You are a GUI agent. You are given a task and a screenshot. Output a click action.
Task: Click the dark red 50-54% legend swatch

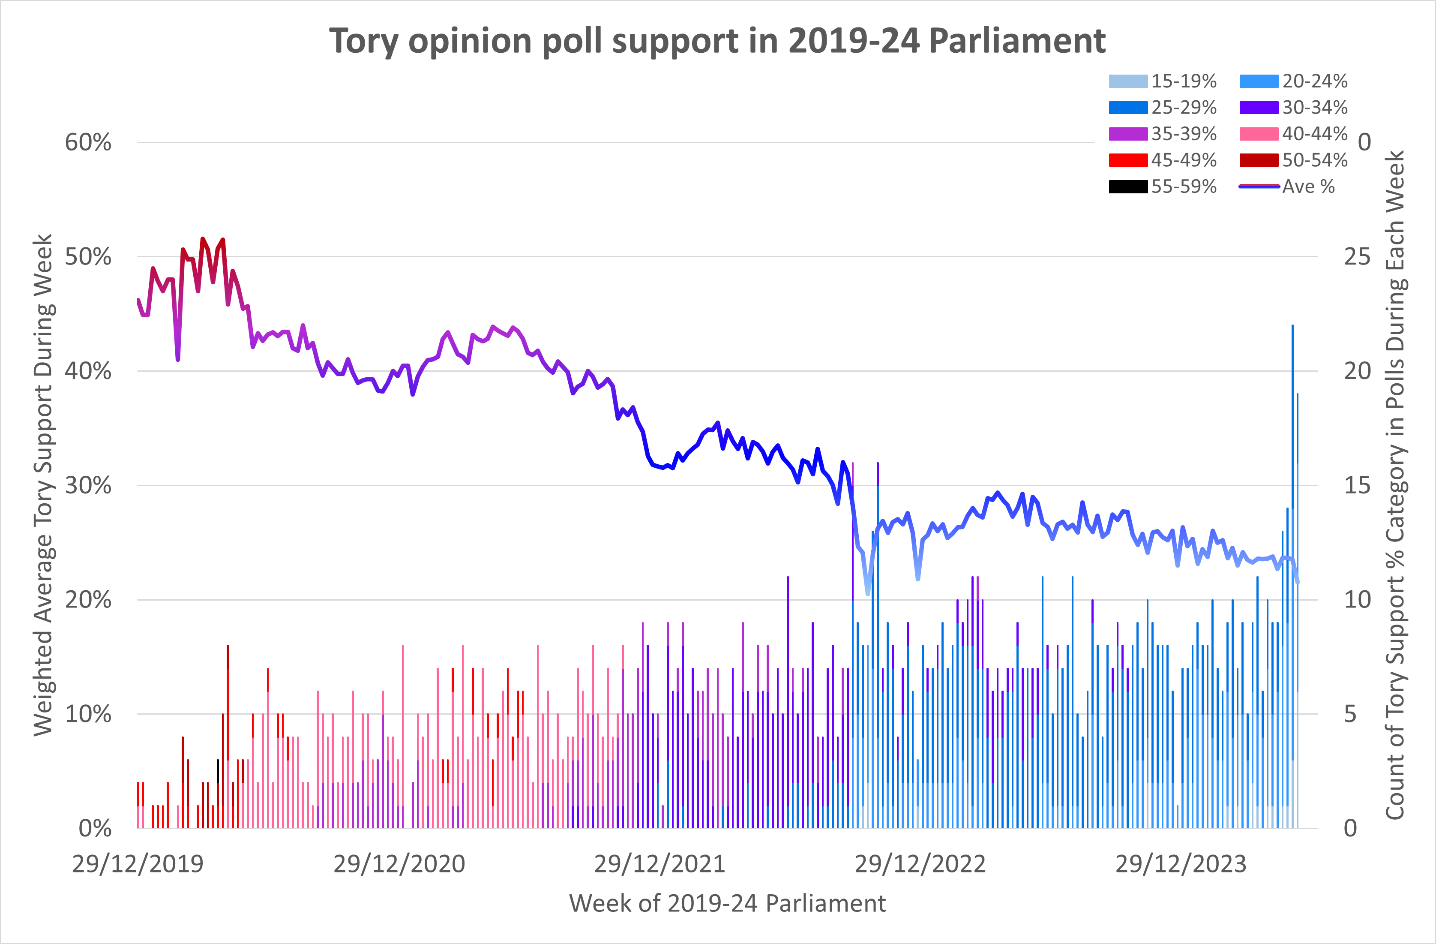[x=1259, y=161]
